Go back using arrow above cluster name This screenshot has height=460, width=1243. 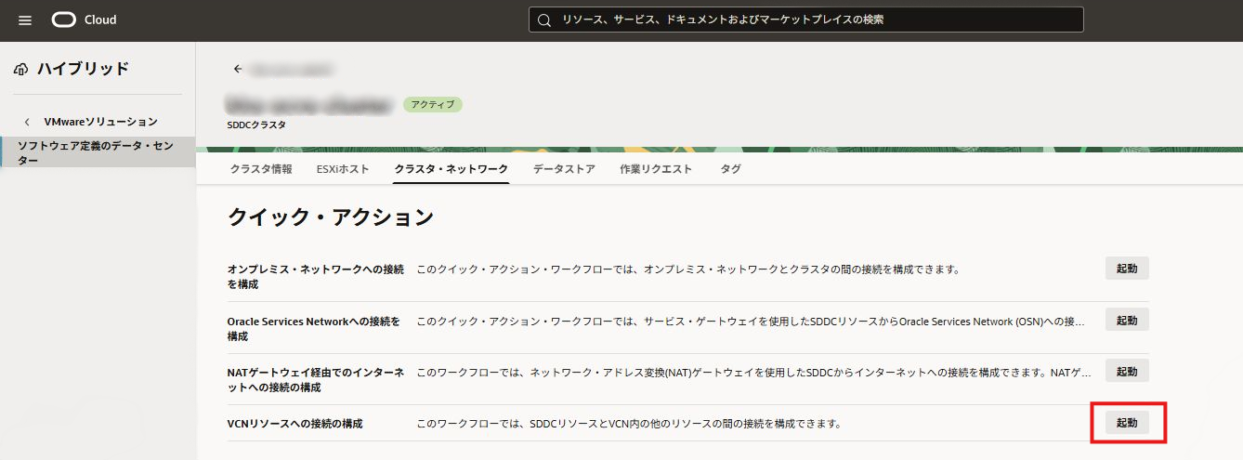[x=238, y=69]
